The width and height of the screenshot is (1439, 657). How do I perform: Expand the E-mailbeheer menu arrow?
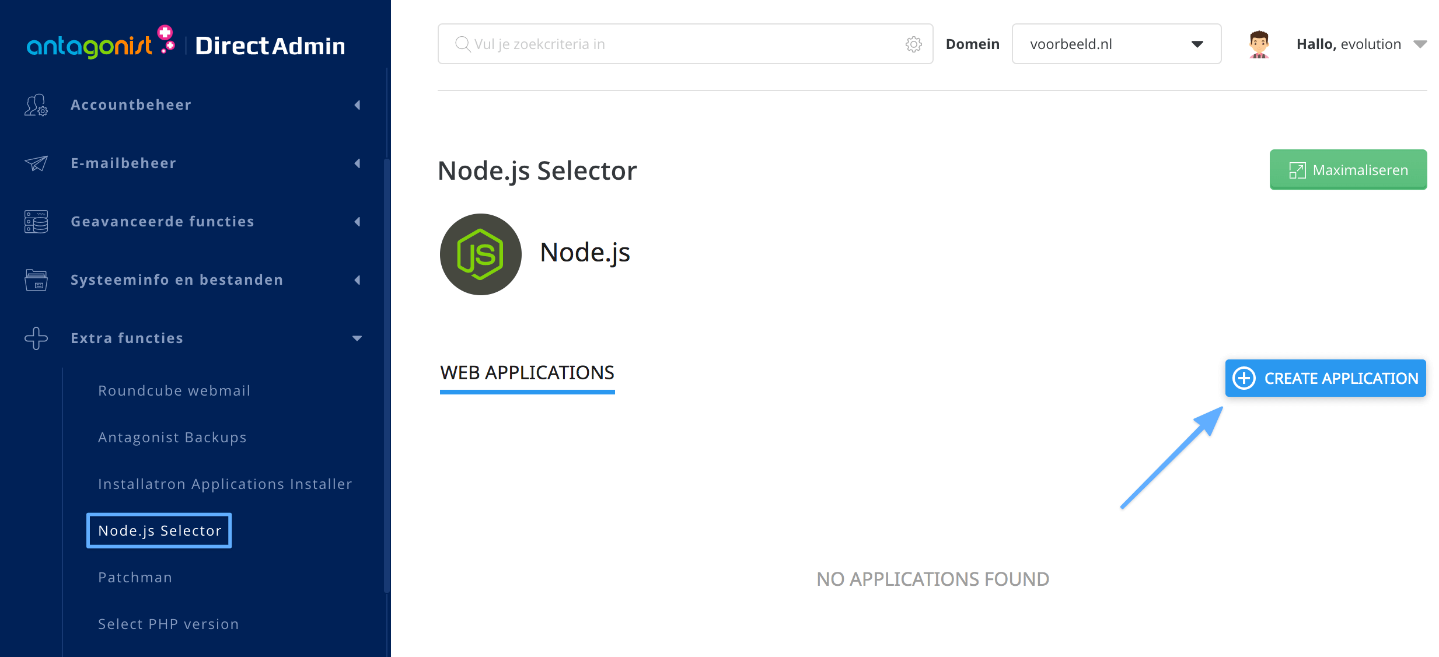(357, 163)
